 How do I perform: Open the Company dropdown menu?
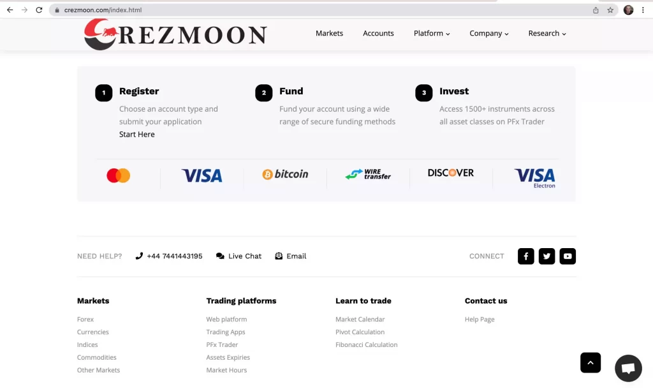click(x=488, y=33)
